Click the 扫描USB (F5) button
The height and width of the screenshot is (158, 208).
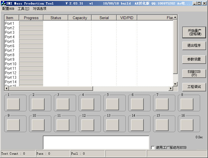pos(194,73)
